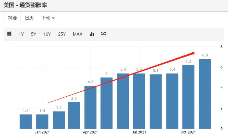The width and height of the screenshot is (228, 139).
Task: Click the 1.7 value bar
Action: [x=59, y=120]
